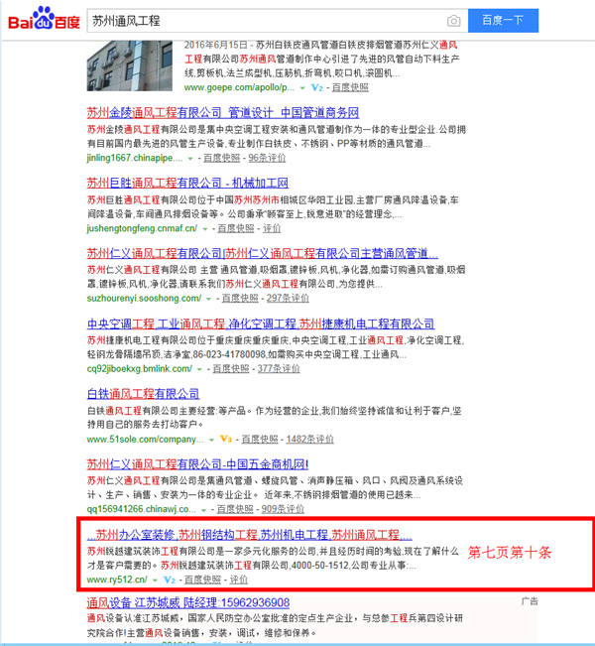The height and width of the screenshot is (646, 595).
Task: Open 评价 link of jushengtongfeng.cnmaf.cn result
Action: point(272,228)
